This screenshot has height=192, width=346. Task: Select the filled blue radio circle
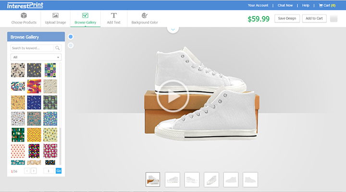pos(71,37)
